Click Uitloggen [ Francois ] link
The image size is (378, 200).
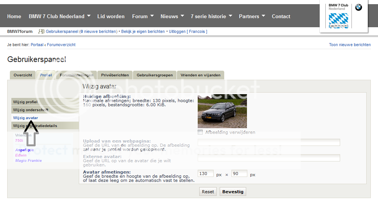(x=188, y=31)
